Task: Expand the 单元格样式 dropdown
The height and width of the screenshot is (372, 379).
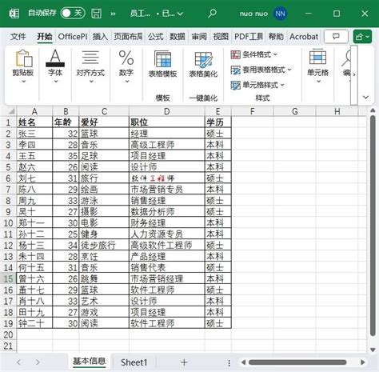Action: click(x=257, y=85)
